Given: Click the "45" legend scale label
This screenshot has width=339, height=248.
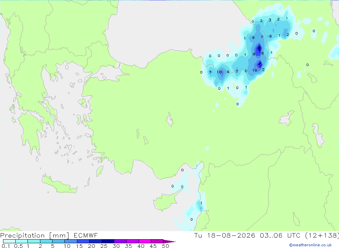Looking at the screenshot, I should point(153,246).
